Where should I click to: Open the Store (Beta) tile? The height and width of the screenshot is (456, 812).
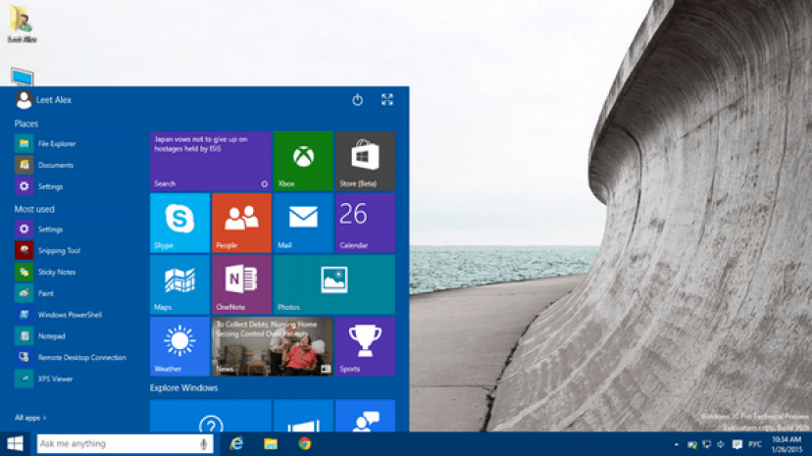pyautogui.click(x=365, y=161)
